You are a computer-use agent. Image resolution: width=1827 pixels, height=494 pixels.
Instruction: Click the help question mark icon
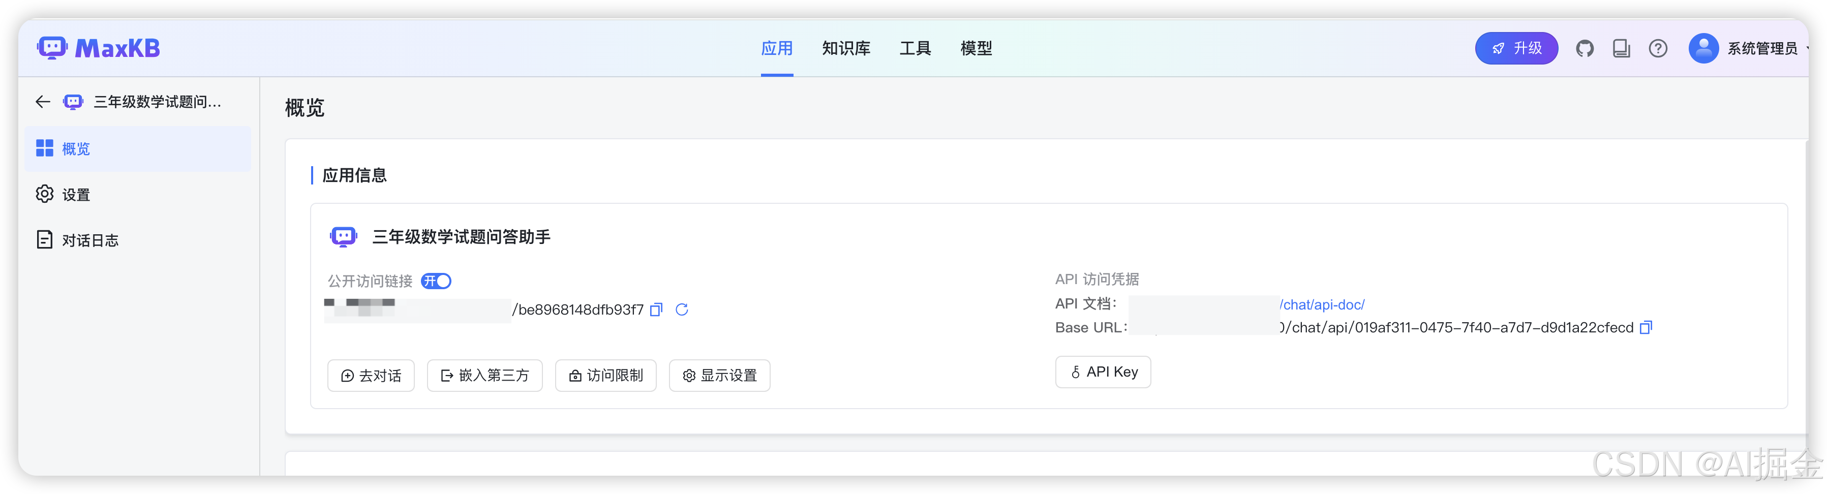(1658, 49)
